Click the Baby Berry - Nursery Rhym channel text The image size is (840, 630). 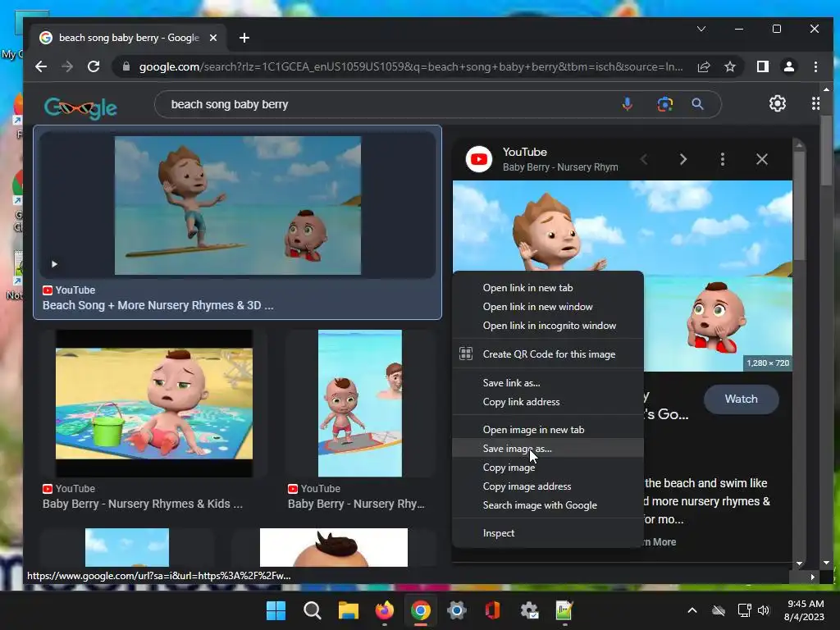click(x=560, y=167)
